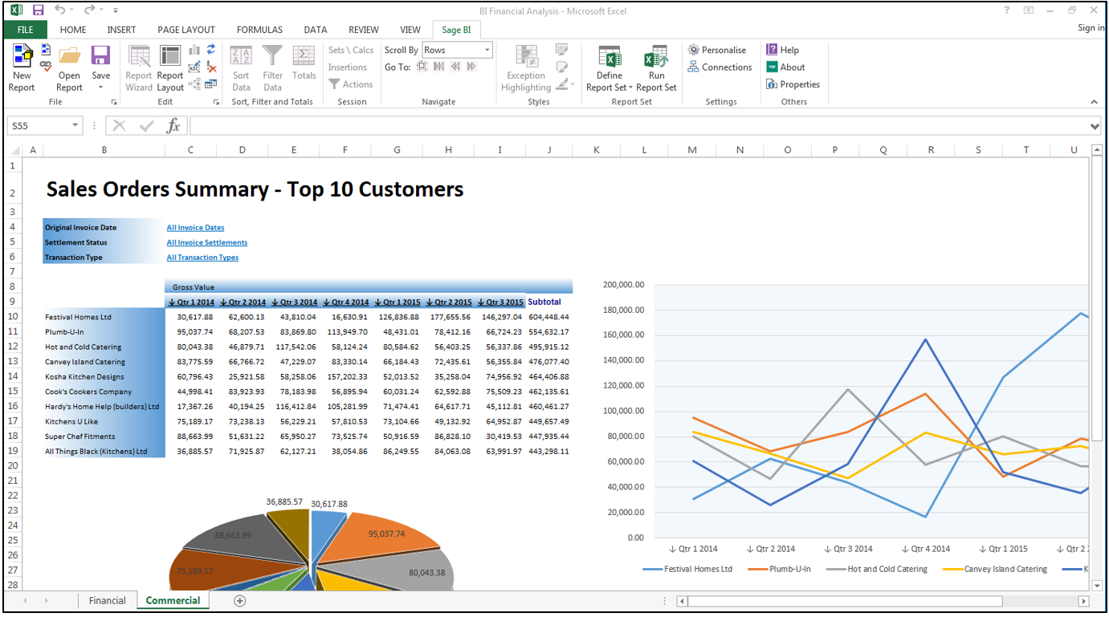This screenshot has height=617, width=1109.
Task: Select the Subtotal cell 604,448.44
Action: pyautogui.click(x=549, y=317)
